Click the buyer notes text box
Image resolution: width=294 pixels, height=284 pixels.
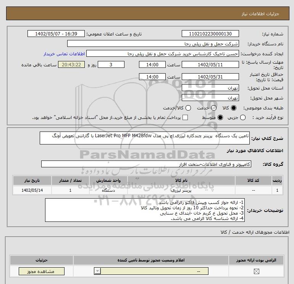(145, 210)
